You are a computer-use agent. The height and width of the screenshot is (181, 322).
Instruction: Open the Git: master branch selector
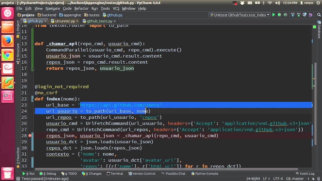click(297, 179)
